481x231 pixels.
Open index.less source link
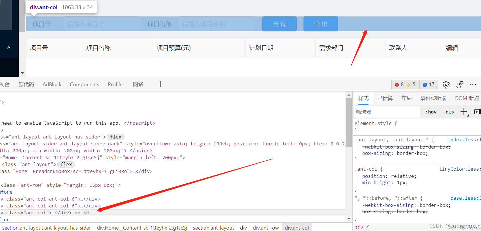464,140
